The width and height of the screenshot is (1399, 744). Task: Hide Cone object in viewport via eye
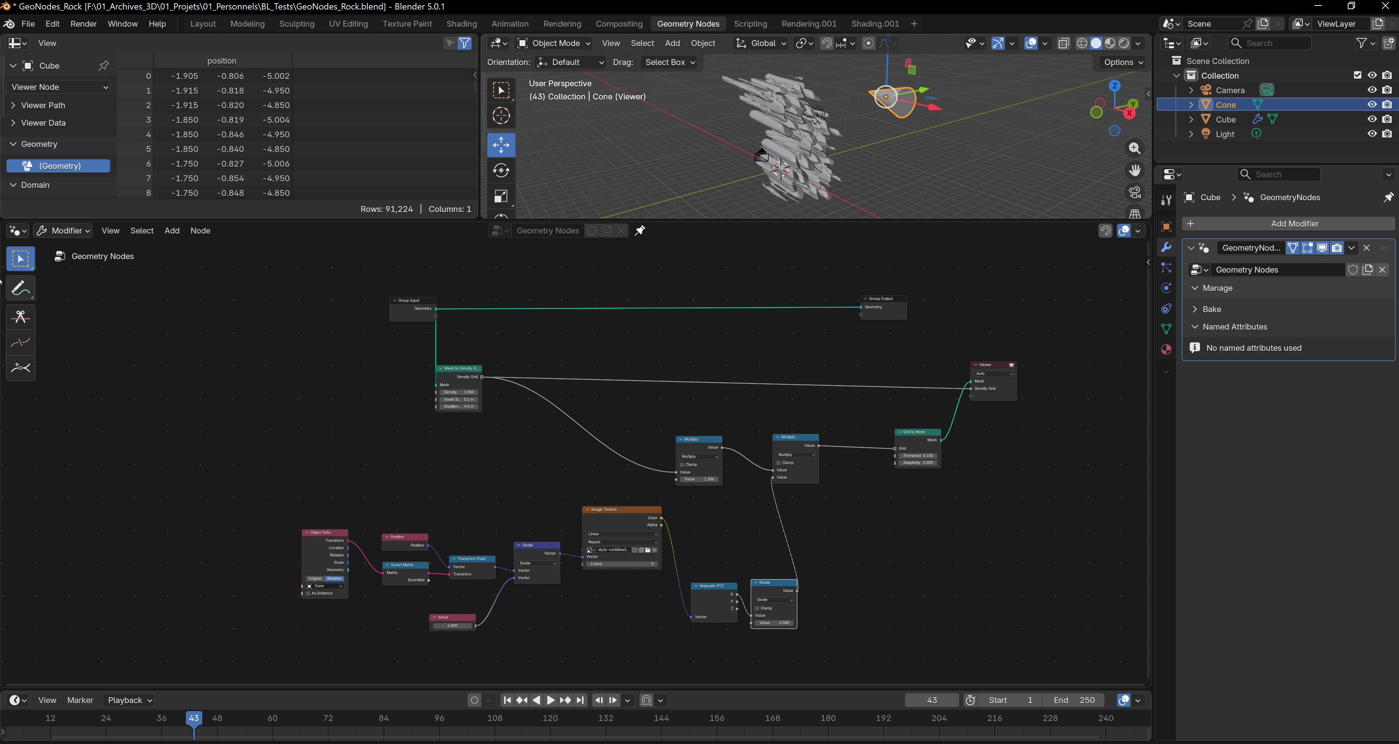point(1372,105)
